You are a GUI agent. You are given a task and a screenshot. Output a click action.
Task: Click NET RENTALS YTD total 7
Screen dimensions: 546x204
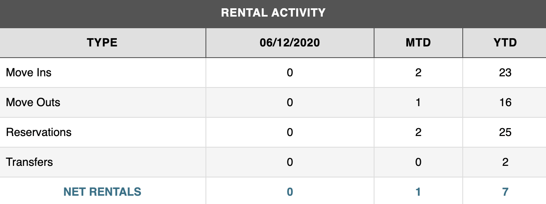pos(505,192)
